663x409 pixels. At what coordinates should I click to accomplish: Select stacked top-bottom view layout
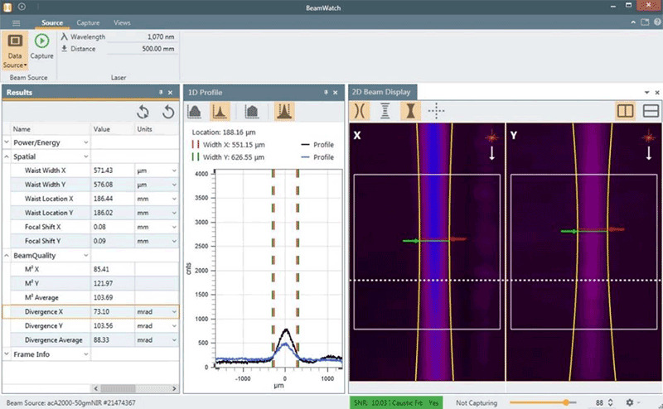coord(650,110)
